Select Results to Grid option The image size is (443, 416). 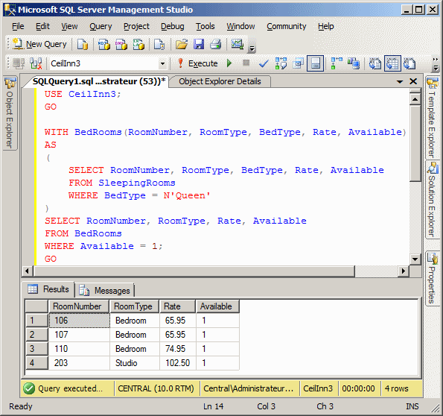392,63
